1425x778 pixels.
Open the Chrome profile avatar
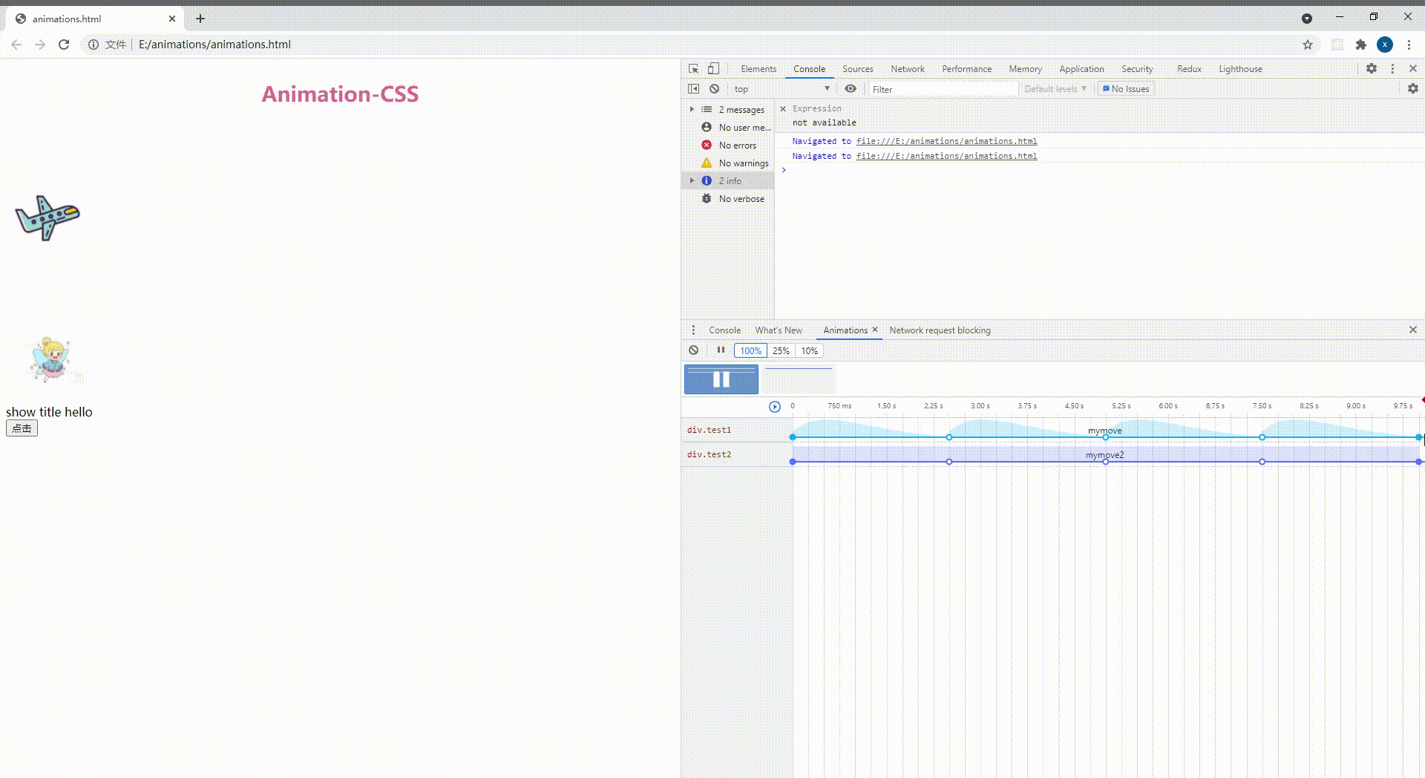click(1385, 45)
